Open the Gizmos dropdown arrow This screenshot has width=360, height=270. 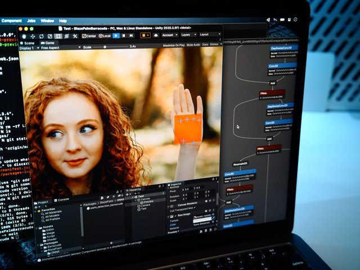[x=221, y=44]
